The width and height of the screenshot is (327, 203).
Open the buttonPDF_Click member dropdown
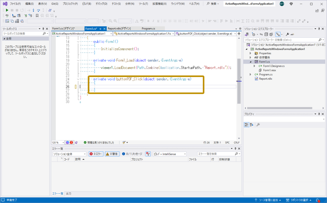point(206,34)
